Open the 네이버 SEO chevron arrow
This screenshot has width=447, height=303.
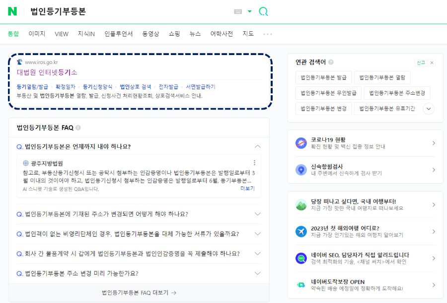click(x=434, y=258)
